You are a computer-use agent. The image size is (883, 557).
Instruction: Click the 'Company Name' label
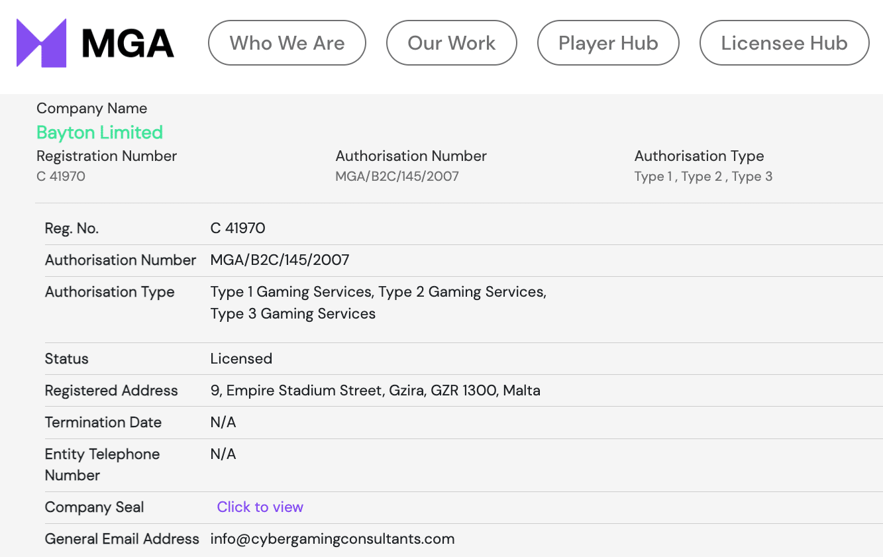(92, 109)
